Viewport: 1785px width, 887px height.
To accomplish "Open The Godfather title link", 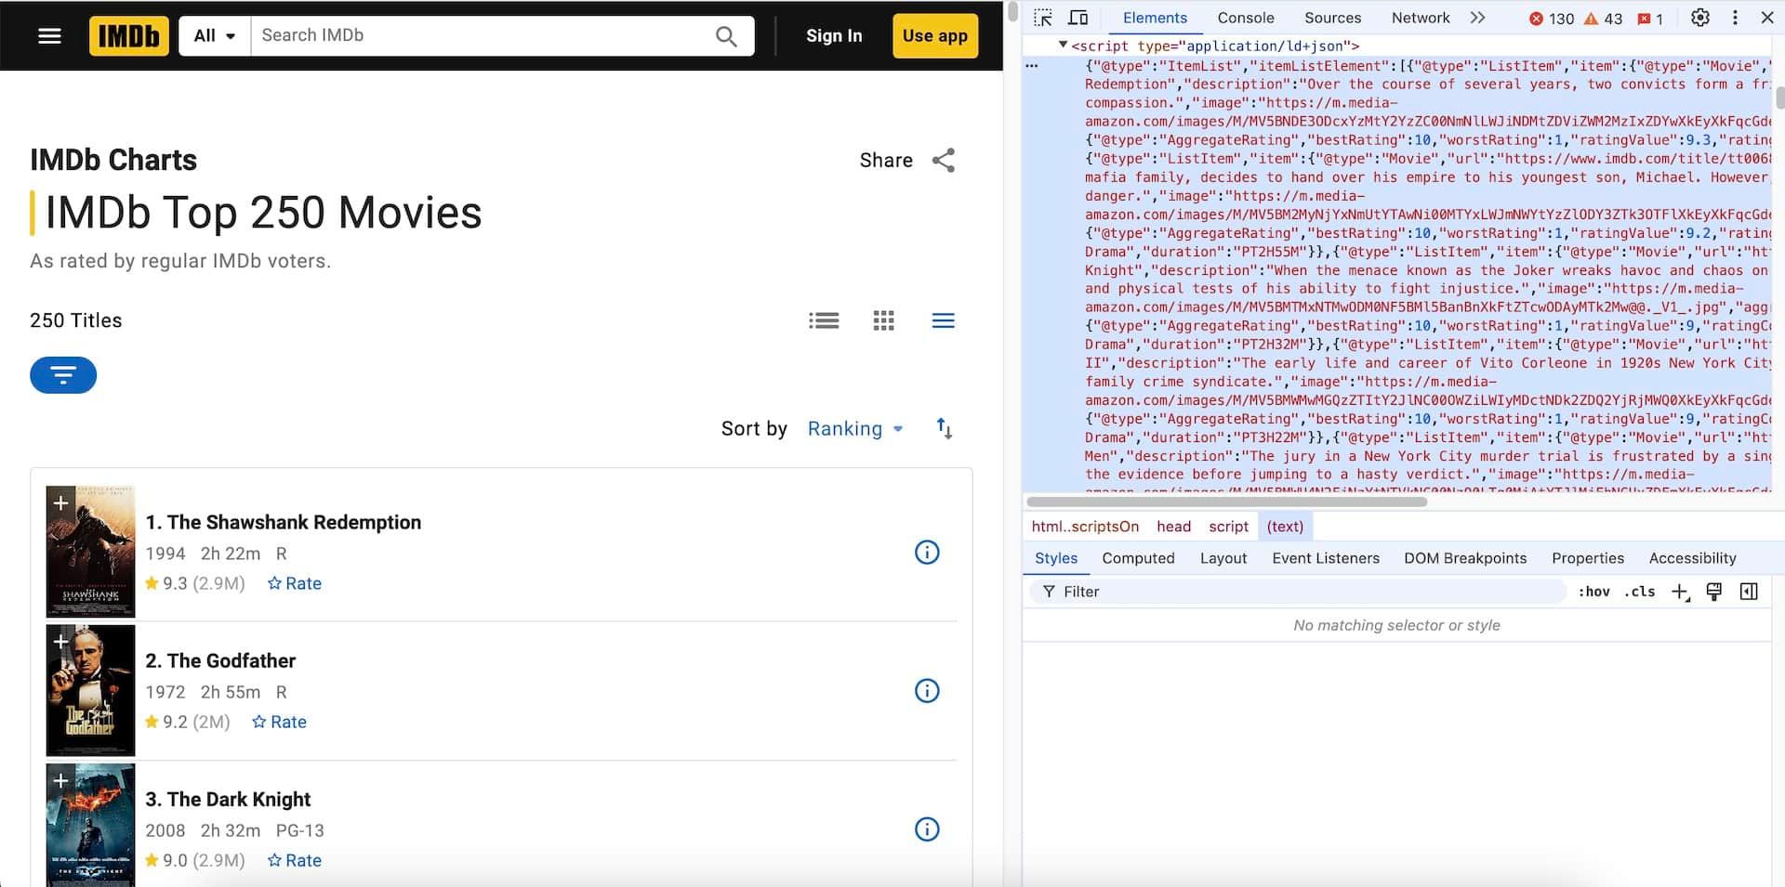I will pos(220,660).
